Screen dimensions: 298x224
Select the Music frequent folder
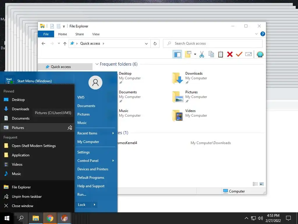pos(124,111)
